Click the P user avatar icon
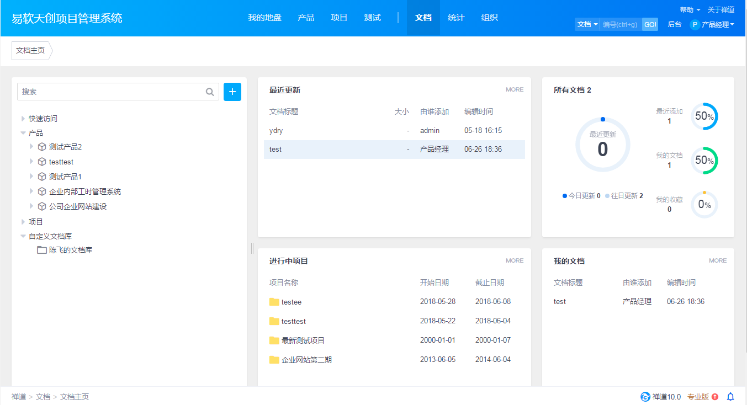 click(695, 24)
